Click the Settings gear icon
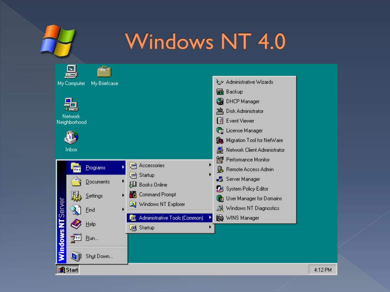 (76, 196)
